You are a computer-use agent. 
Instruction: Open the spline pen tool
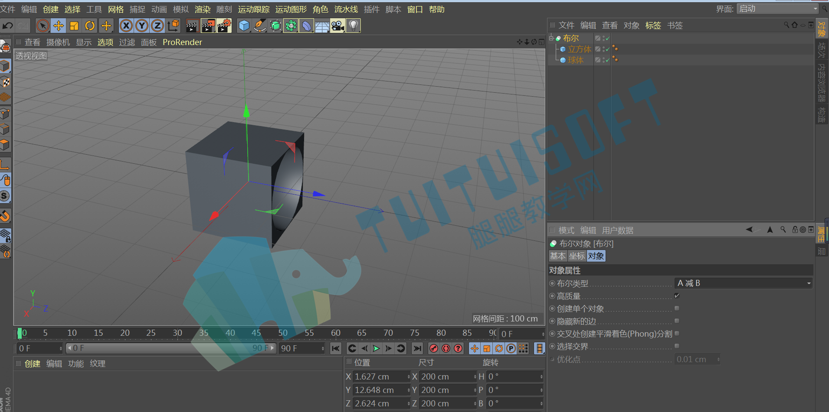[x=259, y=26]
